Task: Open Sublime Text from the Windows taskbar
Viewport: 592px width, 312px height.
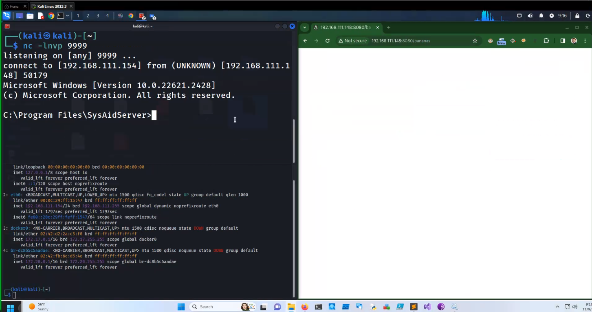Action: [x=414, y=306]
